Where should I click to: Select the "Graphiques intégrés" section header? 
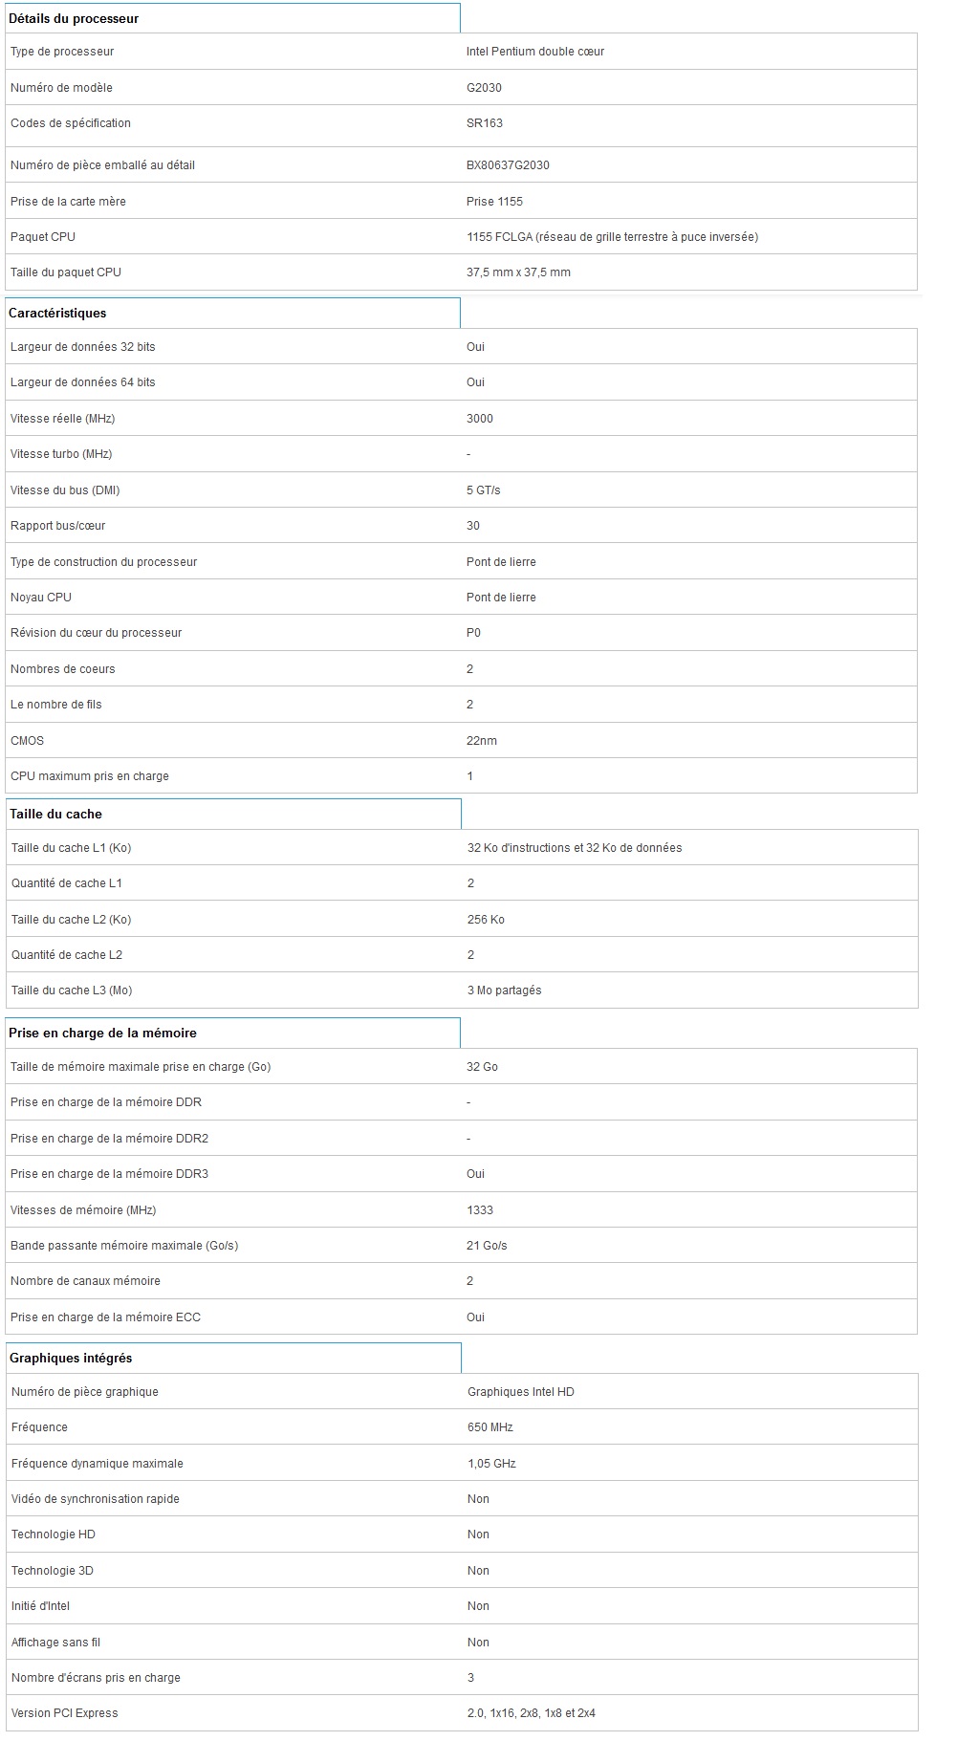71,1359
